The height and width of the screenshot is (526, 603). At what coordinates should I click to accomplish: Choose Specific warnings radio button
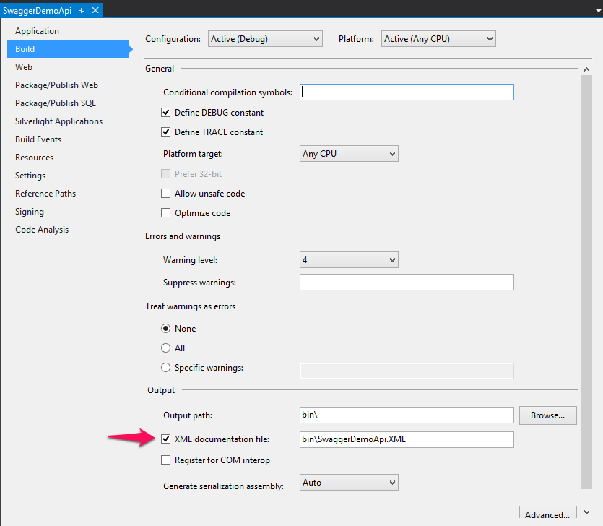(166, 368)
